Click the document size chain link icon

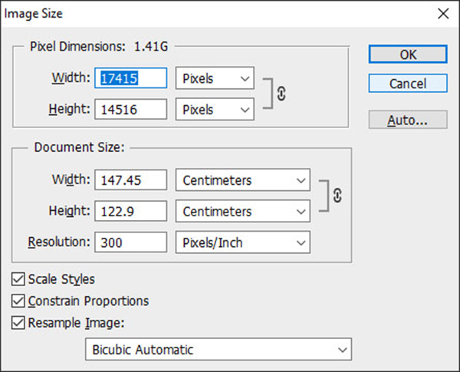(337, 196)
